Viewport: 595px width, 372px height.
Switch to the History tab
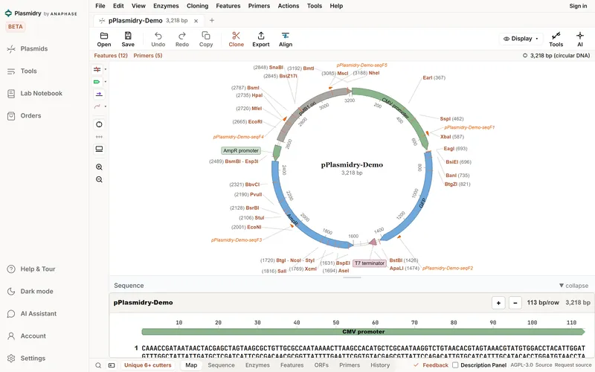pos(380,365)
